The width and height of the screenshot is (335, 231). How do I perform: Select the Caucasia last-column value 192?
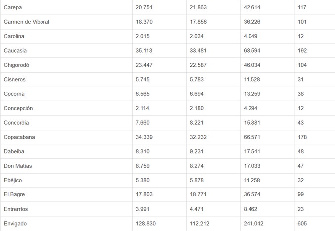302,51
